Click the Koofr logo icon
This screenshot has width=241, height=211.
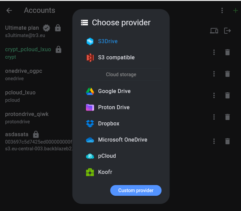(90, 172)
